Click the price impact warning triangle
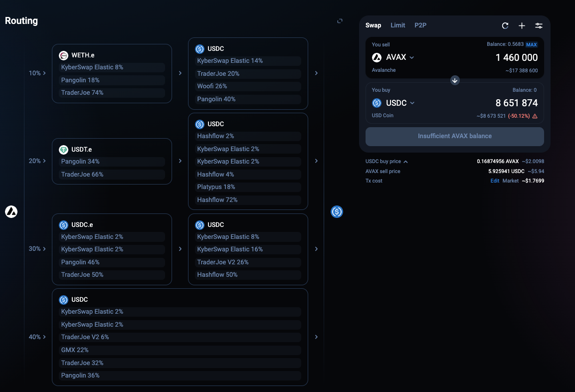 [535, 116]
